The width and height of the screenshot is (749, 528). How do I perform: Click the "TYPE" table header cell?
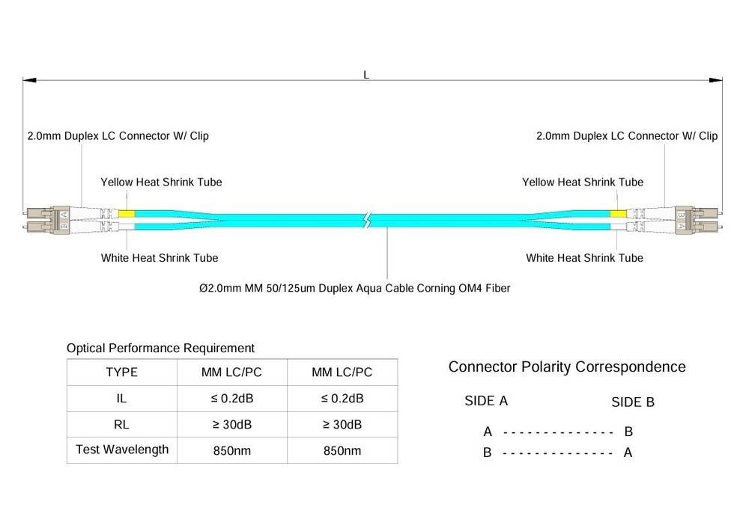pos(122,372)
